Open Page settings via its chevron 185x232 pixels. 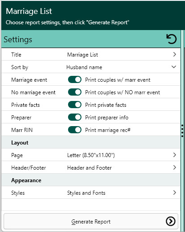pyautogui.click(x=175, y=155)
